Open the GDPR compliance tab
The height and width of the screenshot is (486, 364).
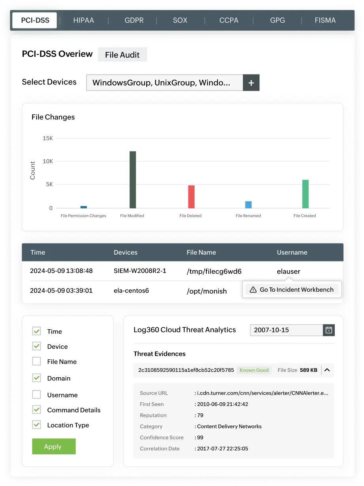[133, 20]
